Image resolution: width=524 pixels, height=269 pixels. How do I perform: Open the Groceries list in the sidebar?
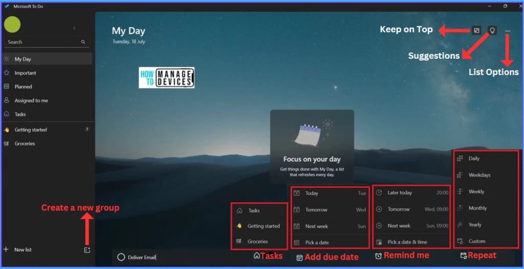pos(47,143)
